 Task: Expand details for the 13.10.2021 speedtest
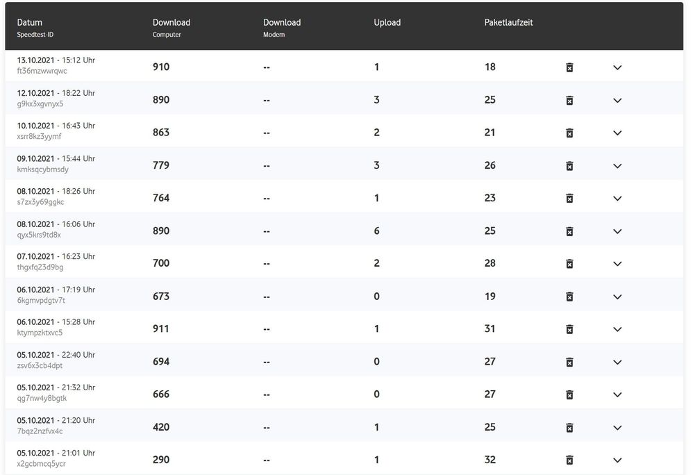[x=617, y=67]
